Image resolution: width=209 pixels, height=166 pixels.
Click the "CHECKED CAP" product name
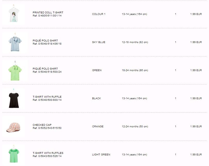tap(42, 125)
